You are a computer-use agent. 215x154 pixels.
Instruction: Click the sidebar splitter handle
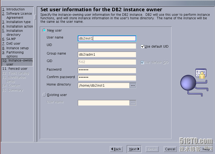35,17
